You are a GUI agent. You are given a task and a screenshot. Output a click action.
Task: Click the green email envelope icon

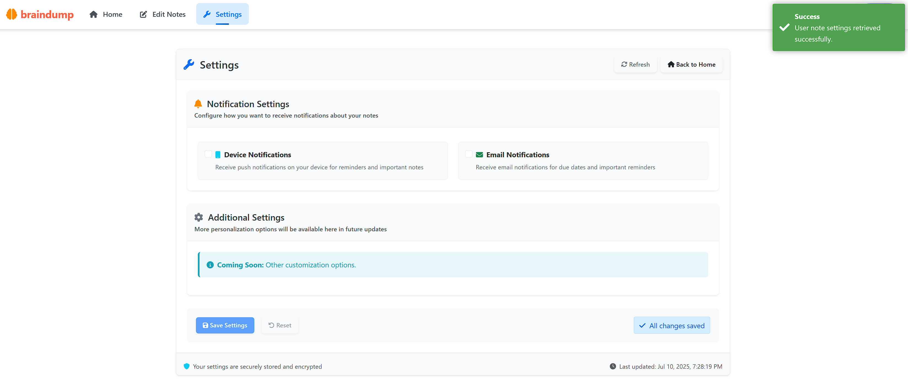[479, 154]
